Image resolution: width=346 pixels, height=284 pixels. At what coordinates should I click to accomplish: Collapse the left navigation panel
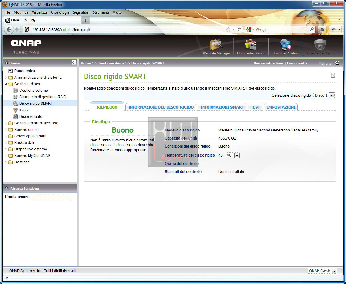click(74, 63)
